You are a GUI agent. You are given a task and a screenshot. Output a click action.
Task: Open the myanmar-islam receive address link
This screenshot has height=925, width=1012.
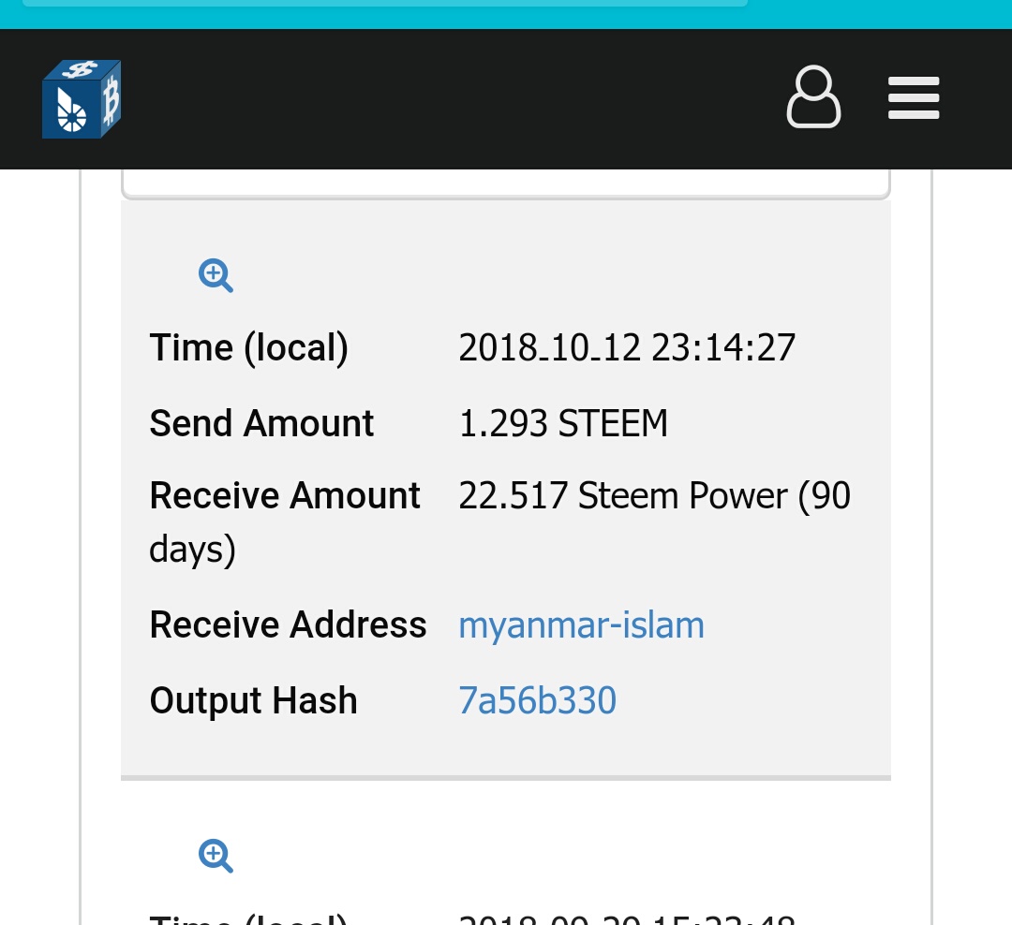581,625
